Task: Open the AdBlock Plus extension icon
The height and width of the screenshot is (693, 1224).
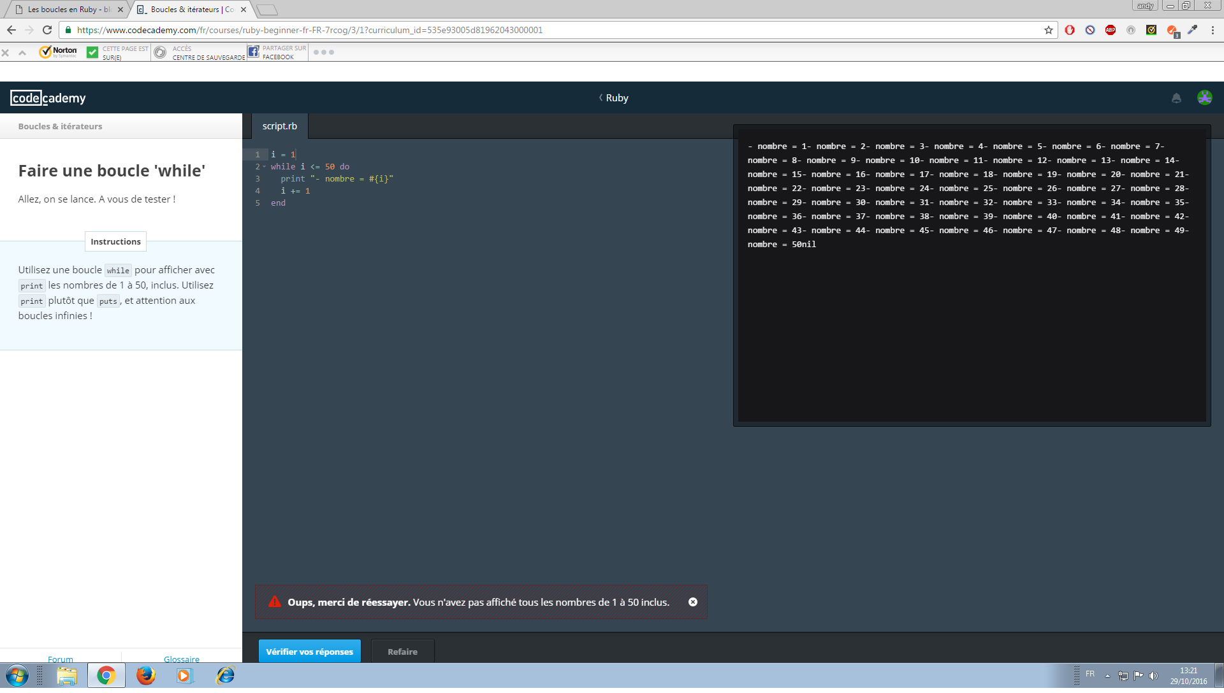Action: [1111, 30]
